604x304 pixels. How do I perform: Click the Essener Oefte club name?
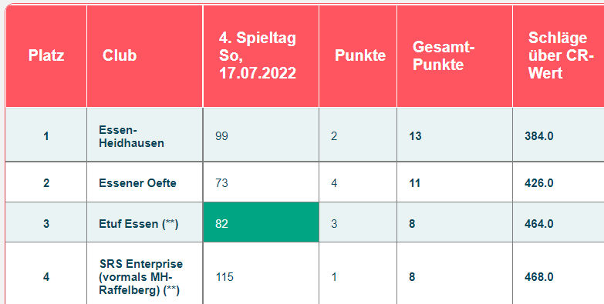(x=137, y=183)
